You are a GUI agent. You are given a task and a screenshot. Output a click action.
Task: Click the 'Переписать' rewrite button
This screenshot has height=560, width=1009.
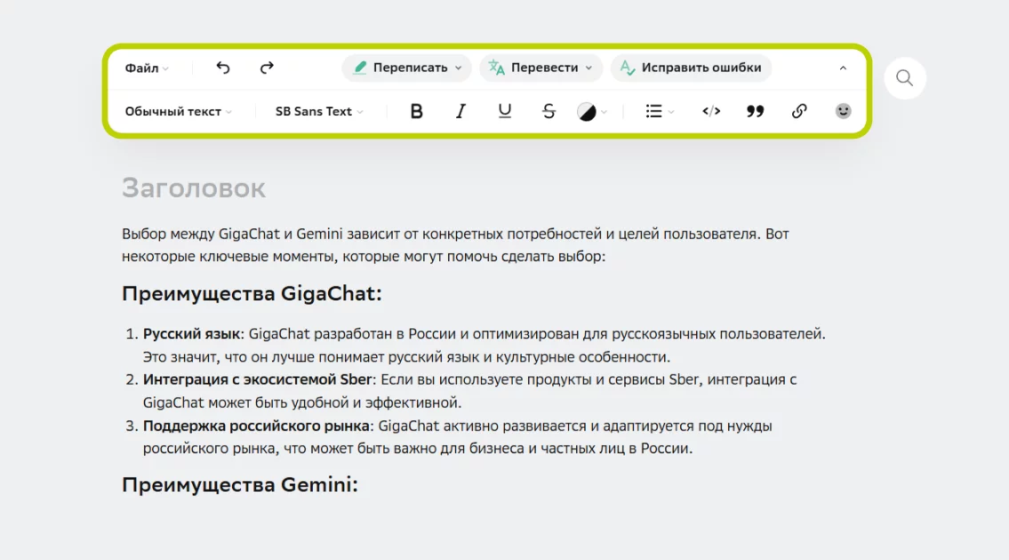(x=407, y=68)
